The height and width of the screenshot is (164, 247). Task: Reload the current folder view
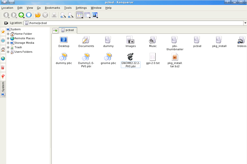point(38,15)
